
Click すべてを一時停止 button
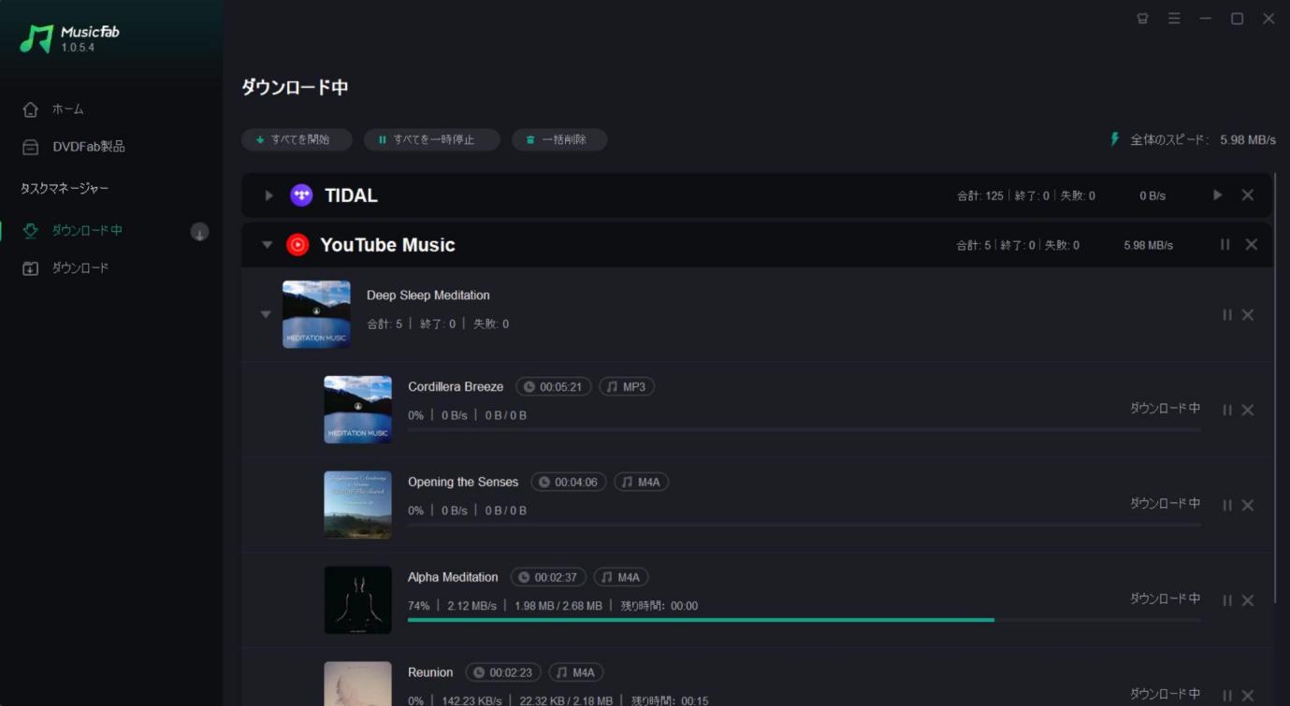click(x=431, y=139)
